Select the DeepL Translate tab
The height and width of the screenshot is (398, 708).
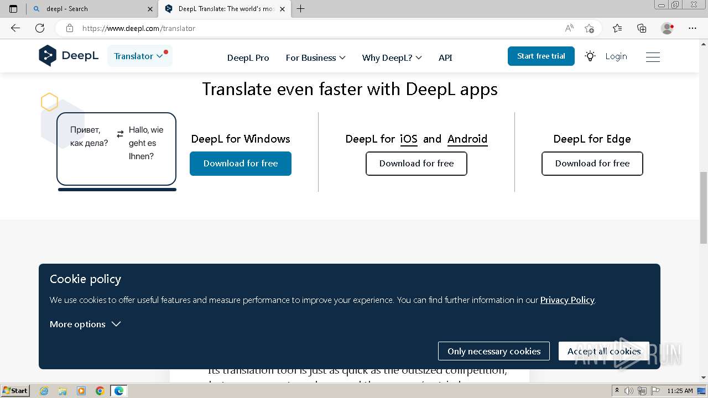pyautogui.click(x=224, y=9)
